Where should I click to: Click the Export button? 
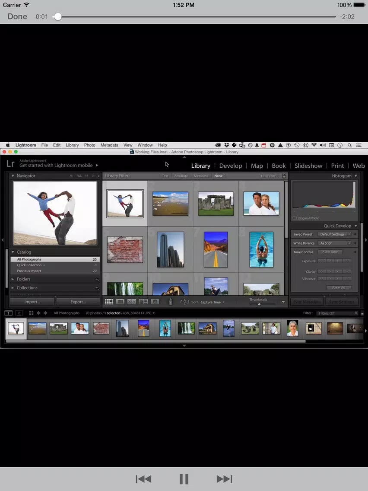(78, 302)
